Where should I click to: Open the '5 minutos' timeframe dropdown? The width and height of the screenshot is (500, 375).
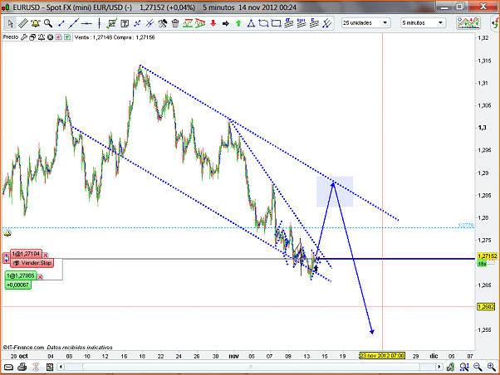pyautogui.click(x=423, y=23)
